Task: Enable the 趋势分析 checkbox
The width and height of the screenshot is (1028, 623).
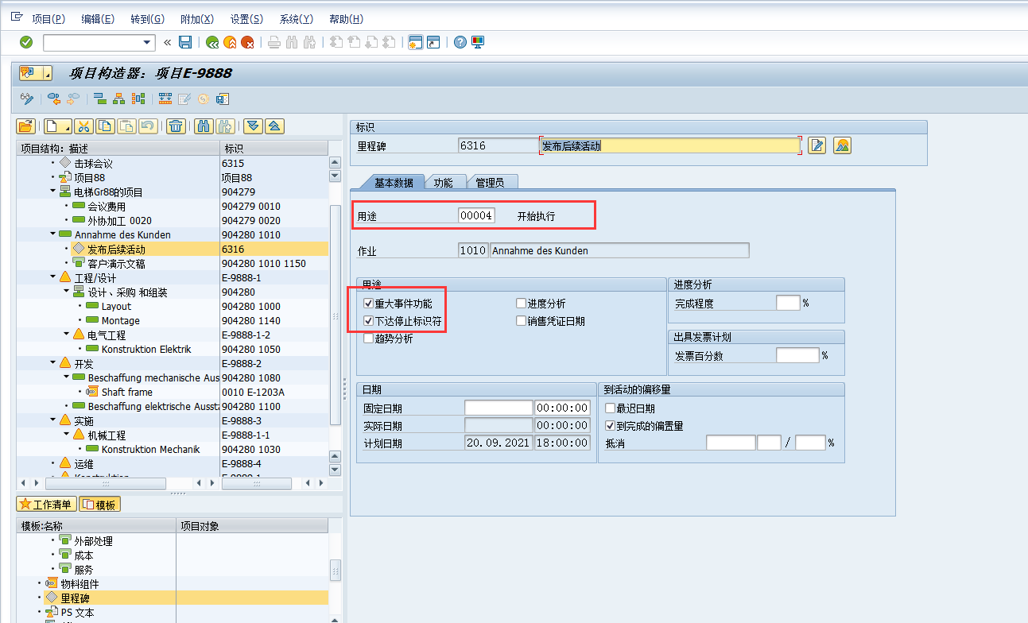Action: [367, 338]
